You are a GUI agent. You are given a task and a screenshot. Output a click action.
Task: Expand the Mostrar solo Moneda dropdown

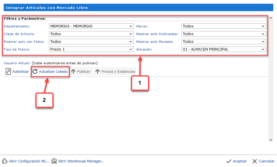[223, 42]
